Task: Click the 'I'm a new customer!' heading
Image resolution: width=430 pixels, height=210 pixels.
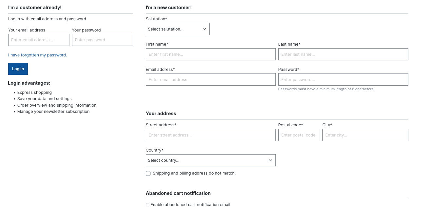Action: tap(169, 7)
